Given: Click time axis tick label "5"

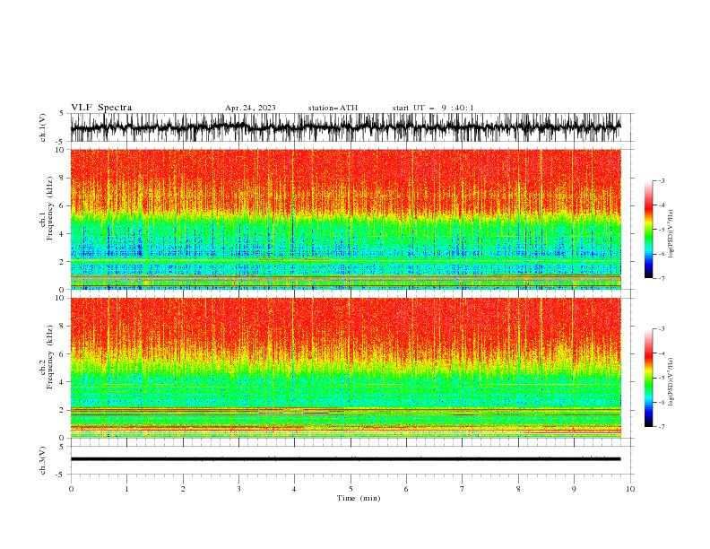Looking at the screenshot, I should [x=351, y=489].
